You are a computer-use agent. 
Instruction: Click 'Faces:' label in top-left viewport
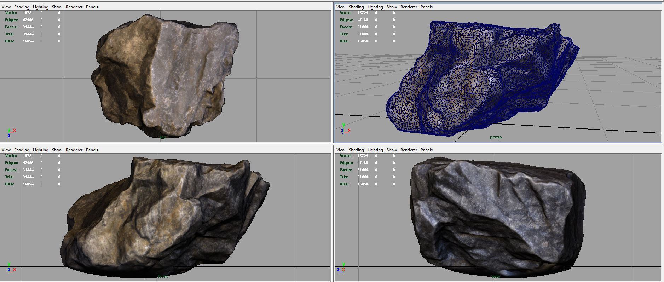pyautogui.click(x=11, y=27)
